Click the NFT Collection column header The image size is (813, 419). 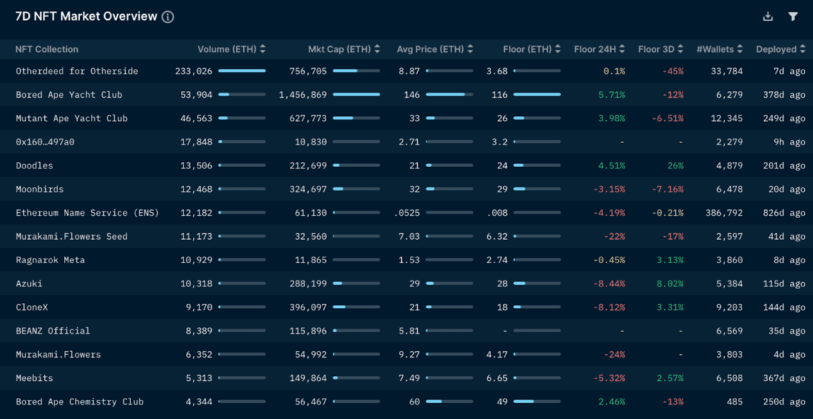[x=47, y=49]
